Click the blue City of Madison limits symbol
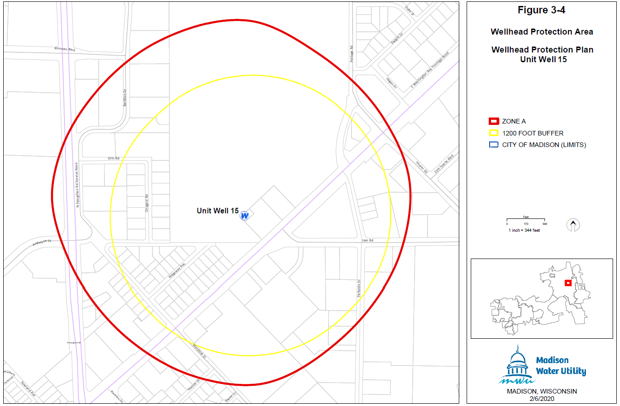 [494, 145]
